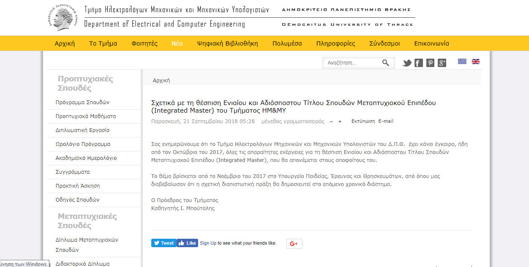Click the Αρχική breadcrumb link

point(161,80)
